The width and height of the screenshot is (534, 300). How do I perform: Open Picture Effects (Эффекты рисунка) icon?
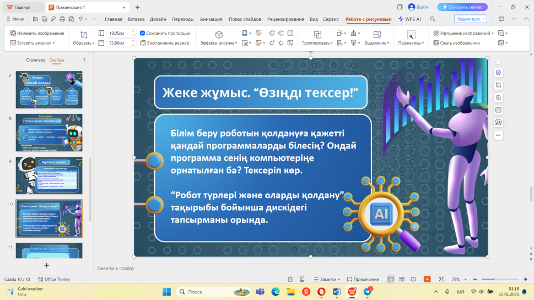219,34
